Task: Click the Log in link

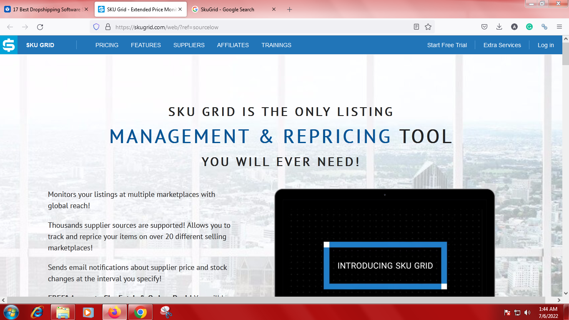Action: click(546, 45)
